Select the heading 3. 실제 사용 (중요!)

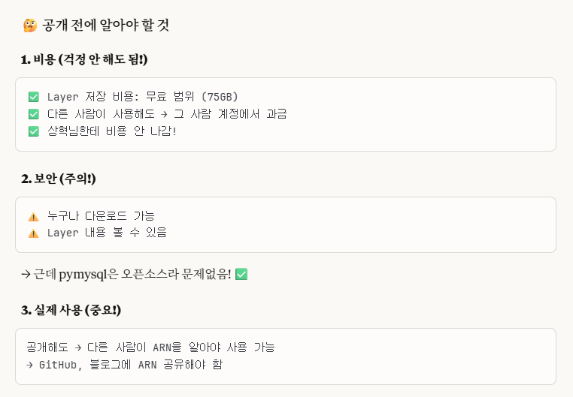coord(71,310)
